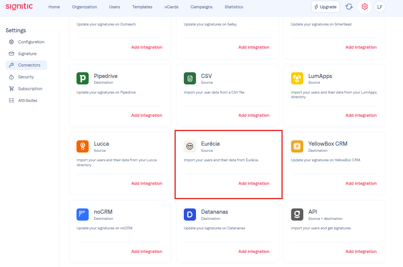Open the Campaigns section
Image resolution: width=403 pixels, height=267 pixels.
click(x=202, y=7)
